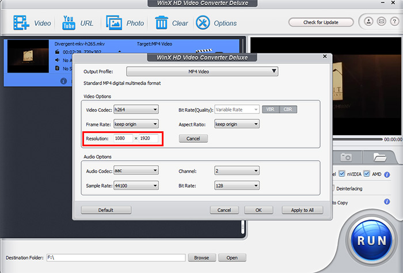Screen dimensions: 403x273
Task: Click the help question mark icon
Action: pos(394,21)
